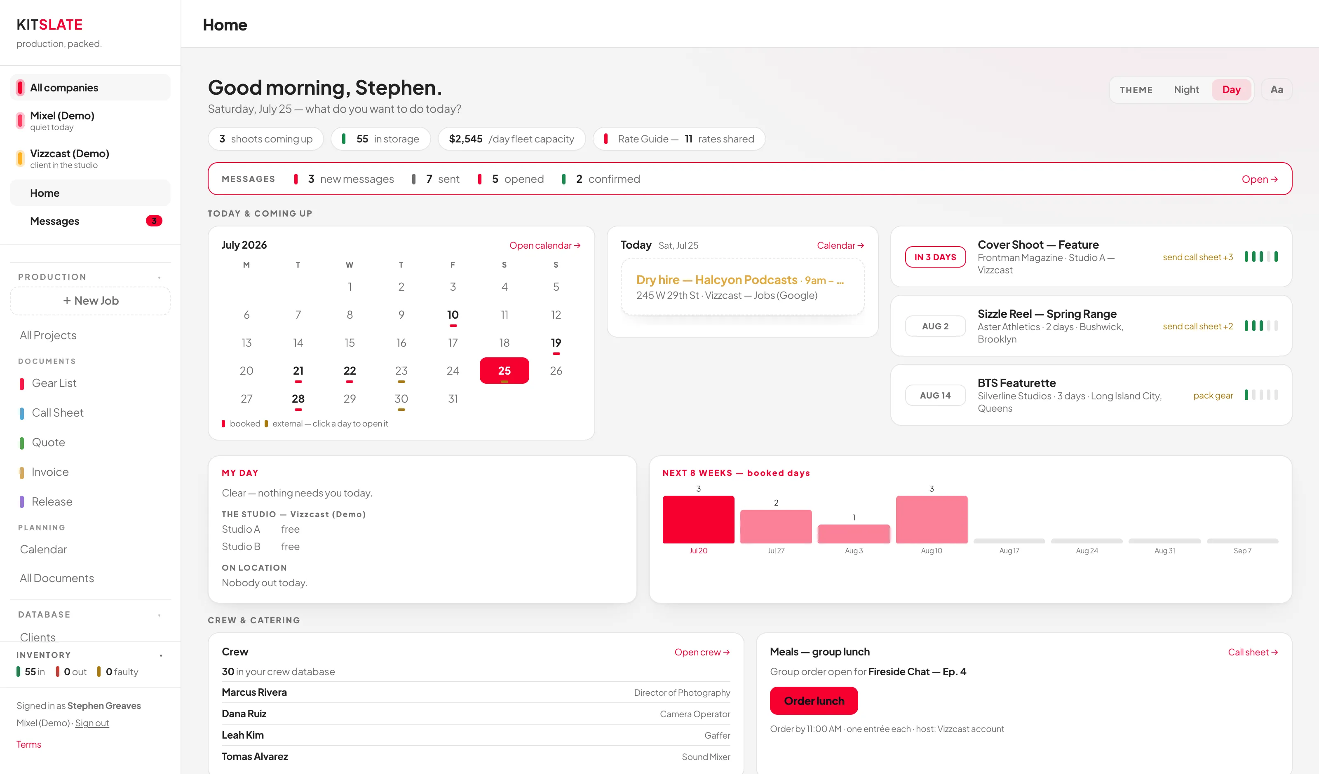Screen dimensions: 1319x774
Task: Select July 25 in the calendar
Action: tap(504, 370)
